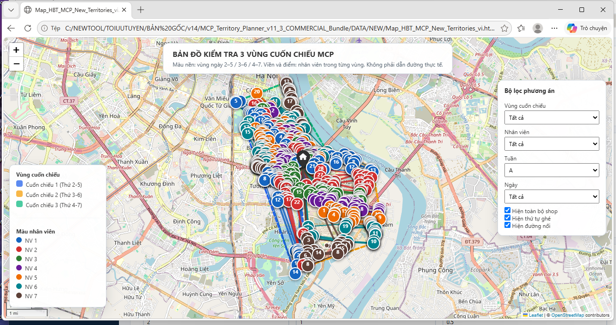Select the black home marker on the map

coord(303,158)
